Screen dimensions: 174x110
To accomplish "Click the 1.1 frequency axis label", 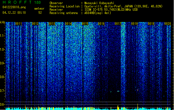I will tap(2, 36).
